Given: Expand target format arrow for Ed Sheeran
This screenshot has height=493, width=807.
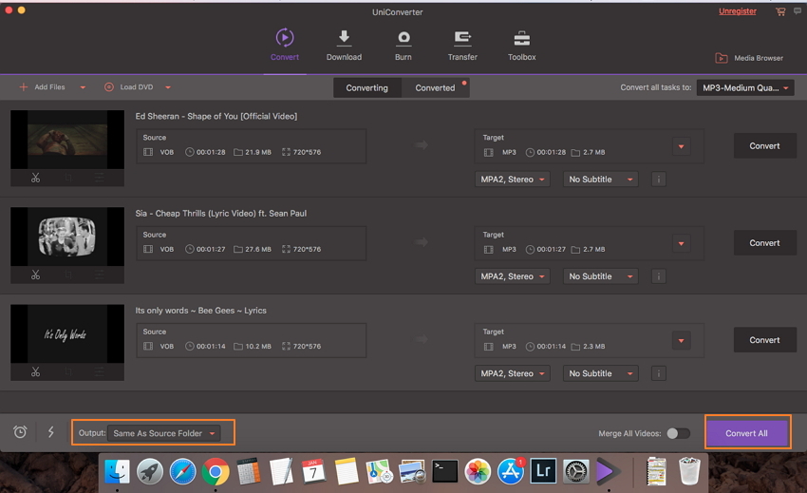Looking at the screenshot, I should coord(682,147).
